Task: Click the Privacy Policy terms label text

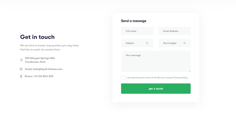Action: click(x=157, y=78)
